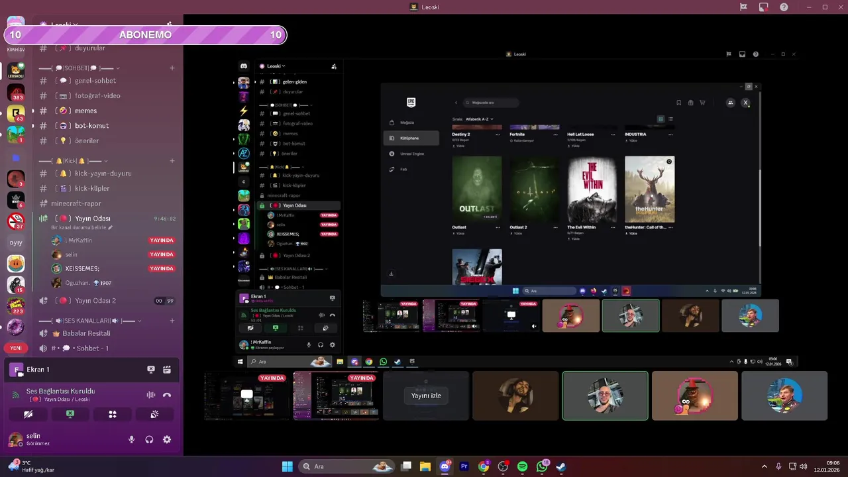Screen dimensions: 848x477
Task: Select Yayın Odası voice channel
Action: coord(106,219)
